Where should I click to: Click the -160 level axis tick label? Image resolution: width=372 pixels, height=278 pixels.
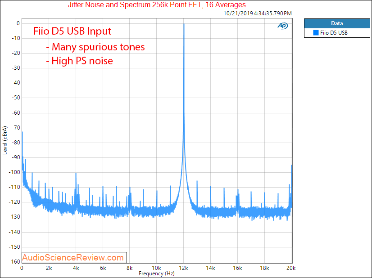[x=14, y=262]
